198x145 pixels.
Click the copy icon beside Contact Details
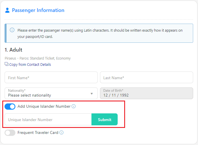click(x=7, y=64)
